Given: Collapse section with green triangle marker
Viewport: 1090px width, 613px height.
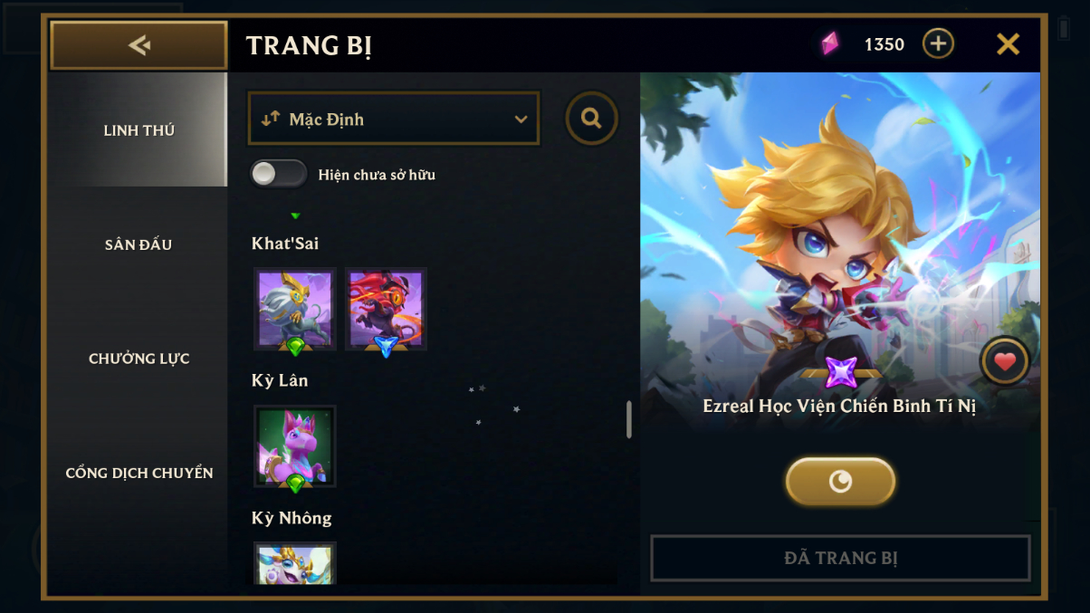Looking at the screenshot, I should pyautogui.click(x=295, y=216).
